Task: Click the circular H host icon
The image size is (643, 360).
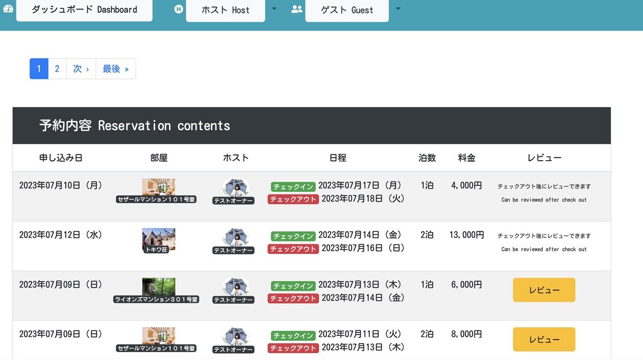Action: click(x=178, y=9)
